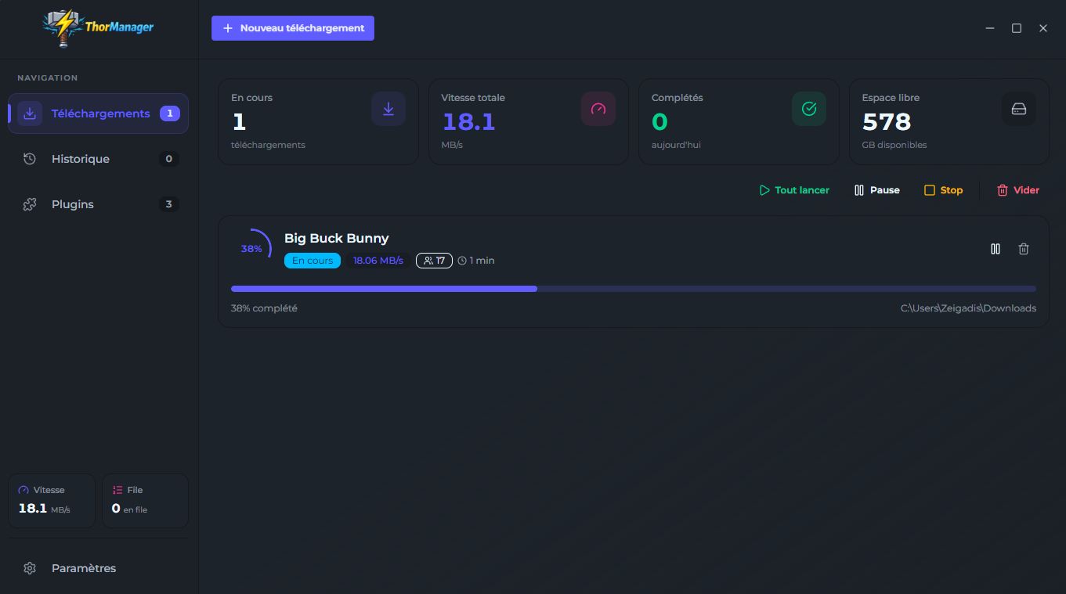The height and width of the screenshot is (594, 1066).
Task: Click the download arrow icon in En cours card
Action: 388,109
